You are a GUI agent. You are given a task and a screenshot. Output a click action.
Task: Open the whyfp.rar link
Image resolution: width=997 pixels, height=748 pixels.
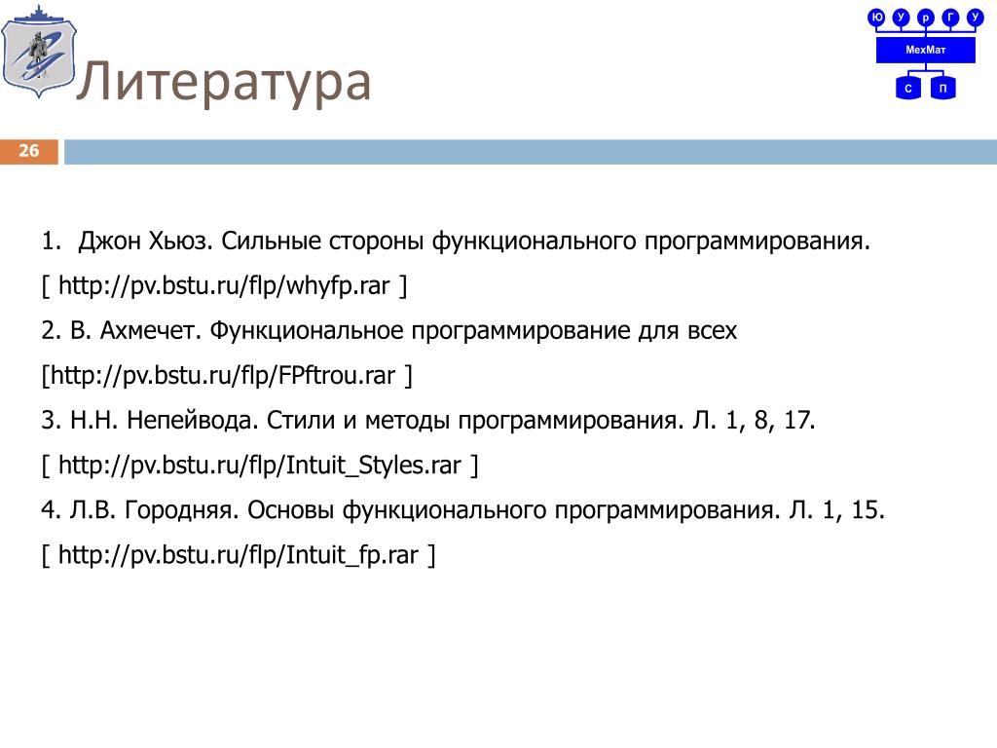click(224, 285)
